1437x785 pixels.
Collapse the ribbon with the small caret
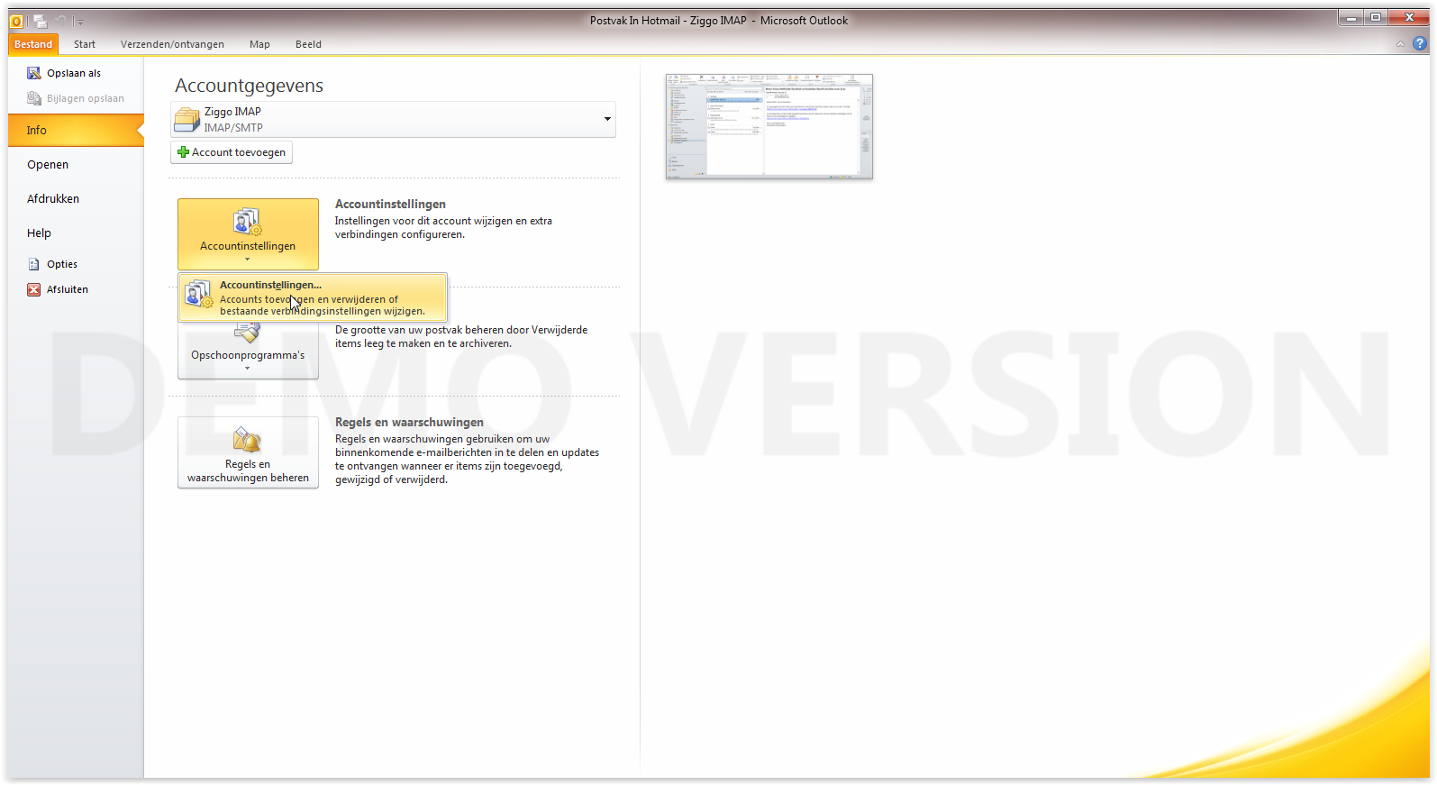(1400, 44)
